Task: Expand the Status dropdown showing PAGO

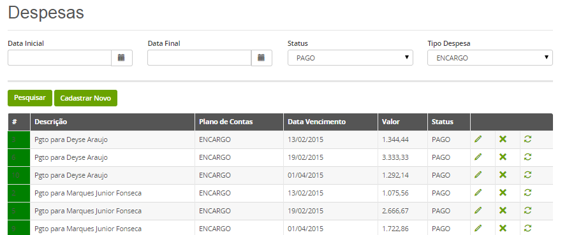Action: (x=350, y=58)
